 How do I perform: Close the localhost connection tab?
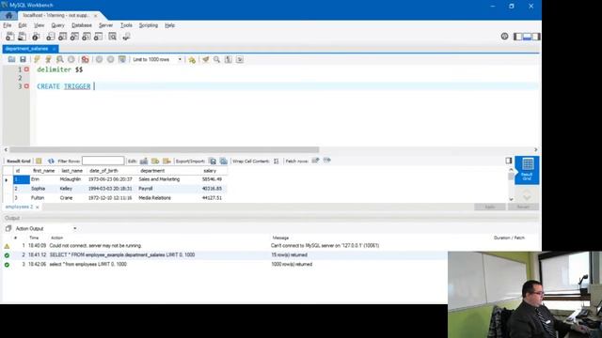[x=96, y=16]
